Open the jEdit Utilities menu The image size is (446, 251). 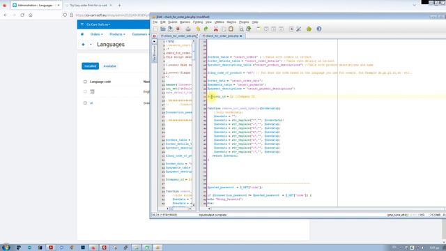(x=219, y=22)
